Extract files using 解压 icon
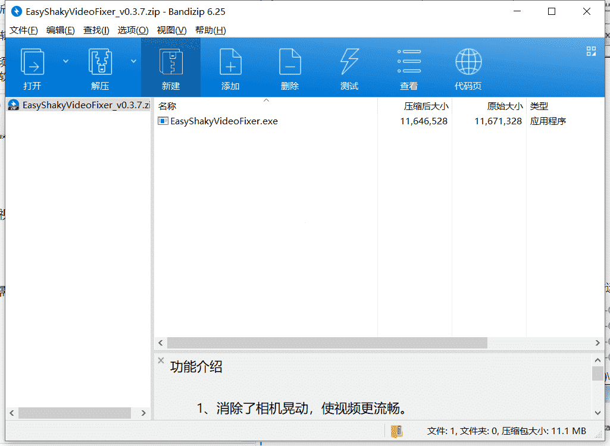This screenshot has width=610, height=446. click(100, 62)
